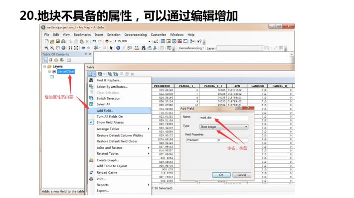The width and height of the screenshot is (354, 198).
Task: Click the Find binoculars icon
Action: [144, 48]
